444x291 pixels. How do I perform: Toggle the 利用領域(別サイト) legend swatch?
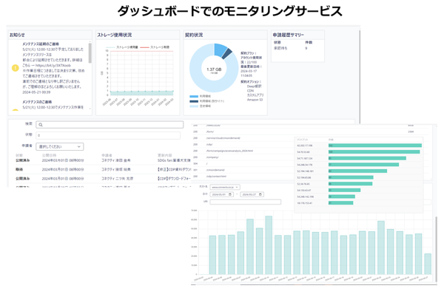pyautogui.click(x=194, y=101)
